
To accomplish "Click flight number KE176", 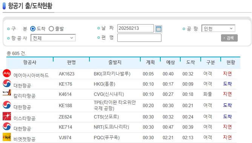I will (x=65, y=84).
